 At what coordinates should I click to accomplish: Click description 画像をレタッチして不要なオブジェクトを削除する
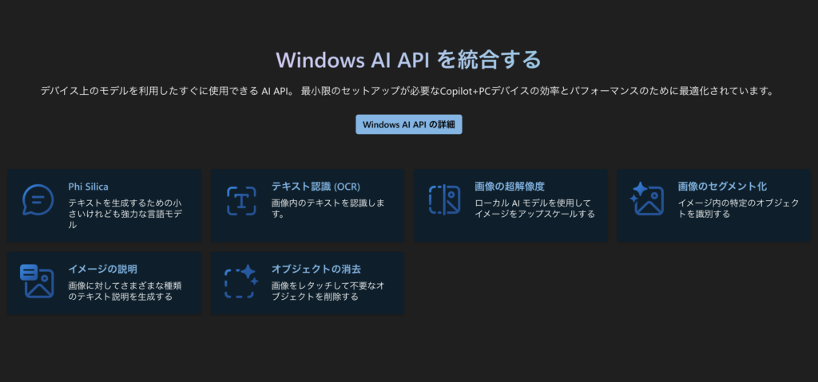click(x=328, y=291)
